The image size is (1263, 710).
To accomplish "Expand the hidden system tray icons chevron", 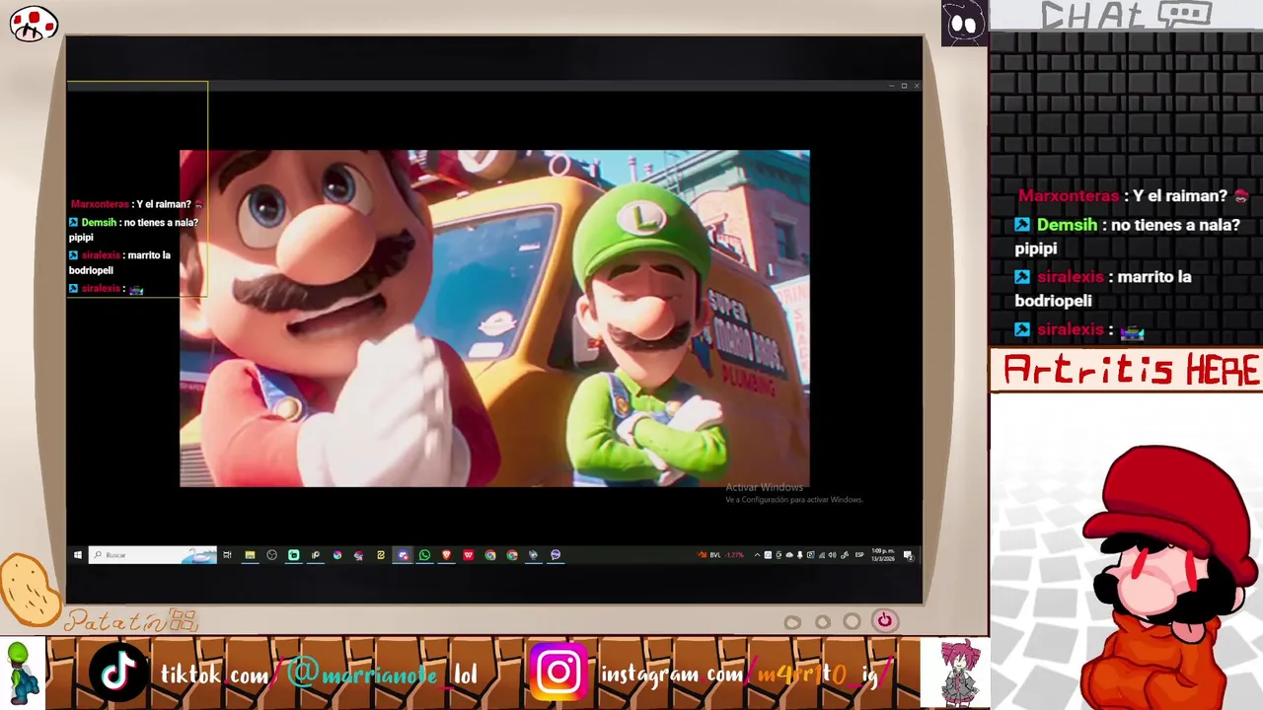I will tap(758, 555).
